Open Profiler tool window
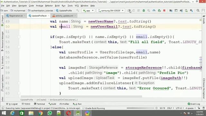Screen dimensions: 206x116 click(x=64, y=104)
